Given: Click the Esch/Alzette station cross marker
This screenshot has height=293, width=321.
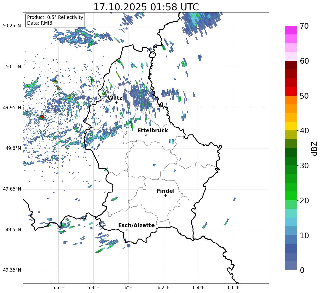Looking at the screenshot, I should point(127,230).
